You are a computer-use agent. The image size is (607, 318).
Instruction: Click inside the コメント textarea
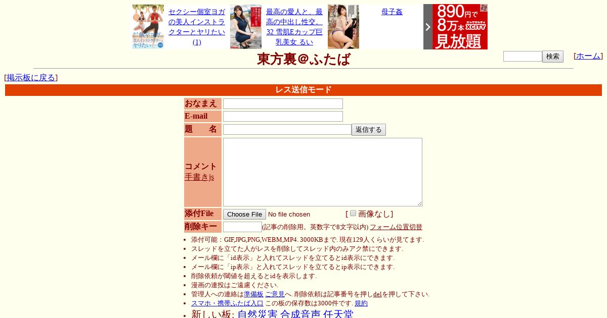[x=323, y=172]
